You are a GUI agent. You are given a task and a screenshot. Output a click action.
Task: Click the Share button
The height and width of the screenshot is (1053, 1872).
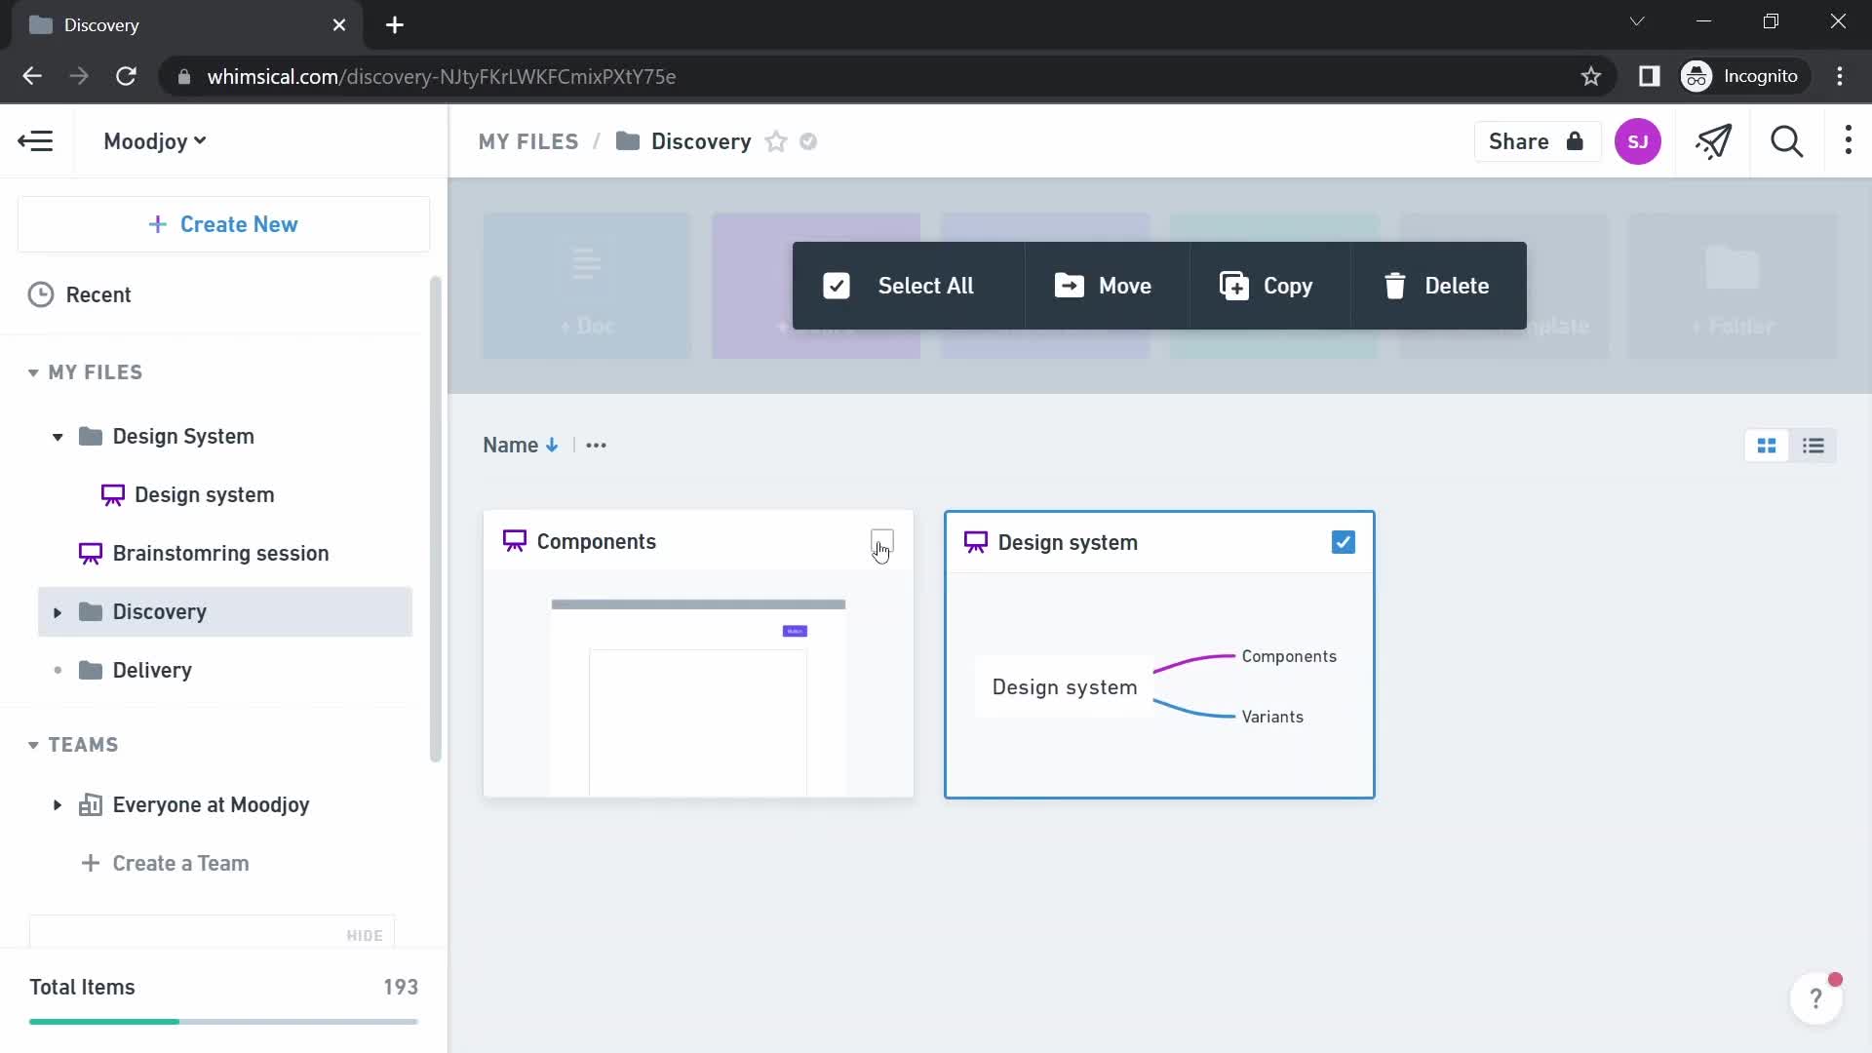(x=1536, y=141)
